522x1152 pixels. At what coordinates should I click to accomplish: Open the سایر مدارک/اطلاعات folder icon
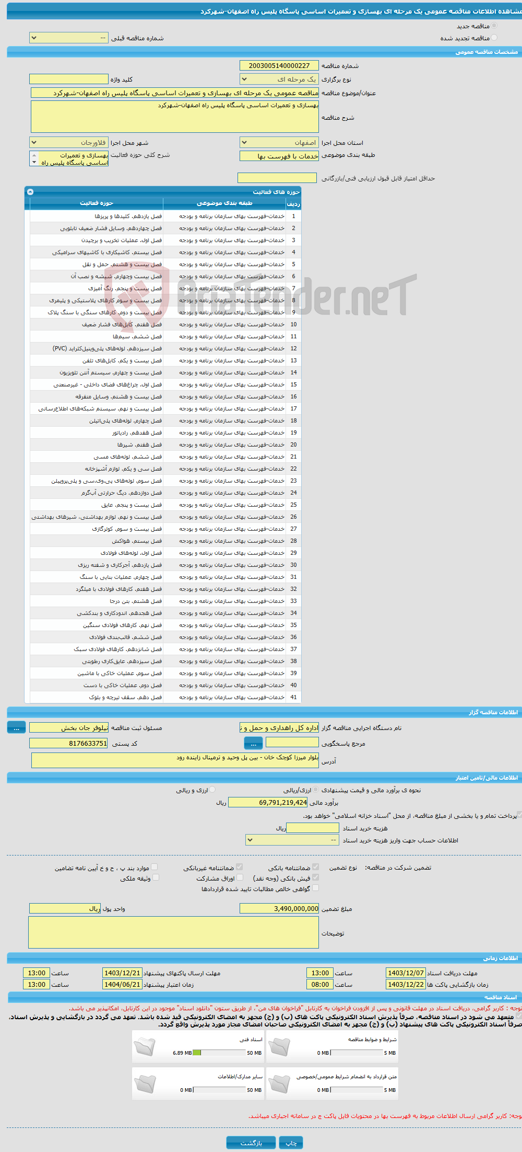coord(145,1084)
